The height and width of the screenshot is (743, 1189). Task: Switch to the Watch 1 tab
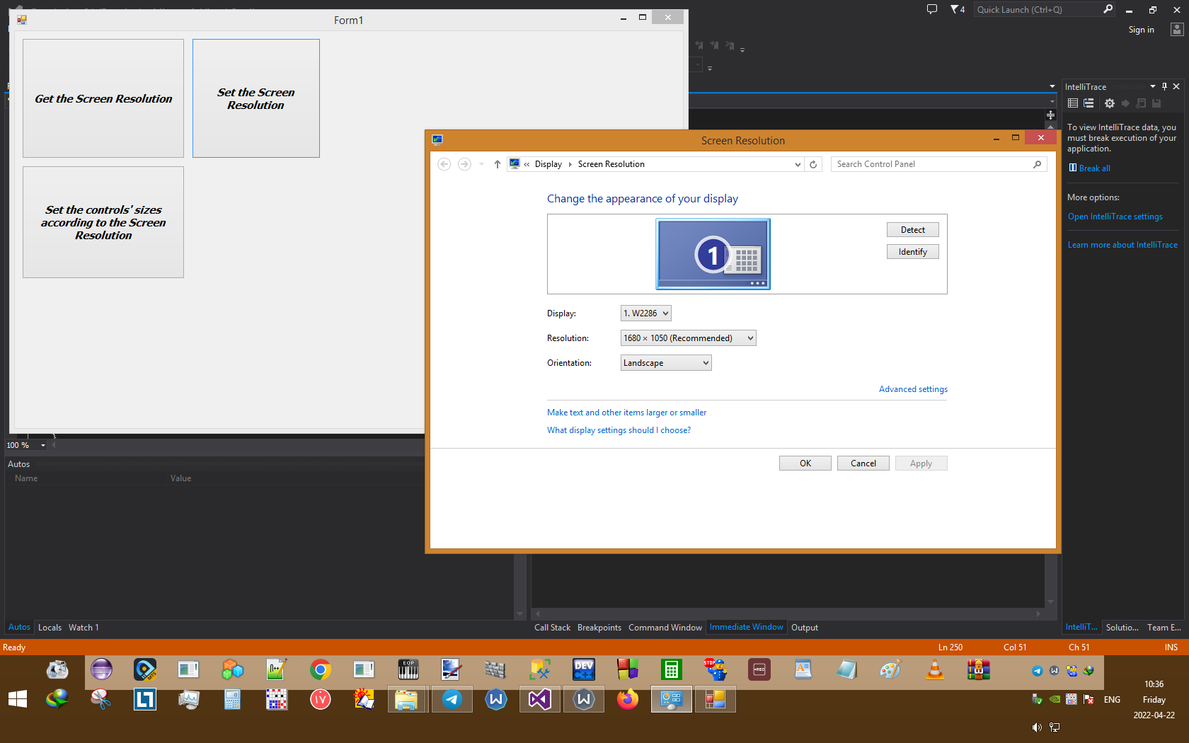pyautogui.click(x=84, y=628)
